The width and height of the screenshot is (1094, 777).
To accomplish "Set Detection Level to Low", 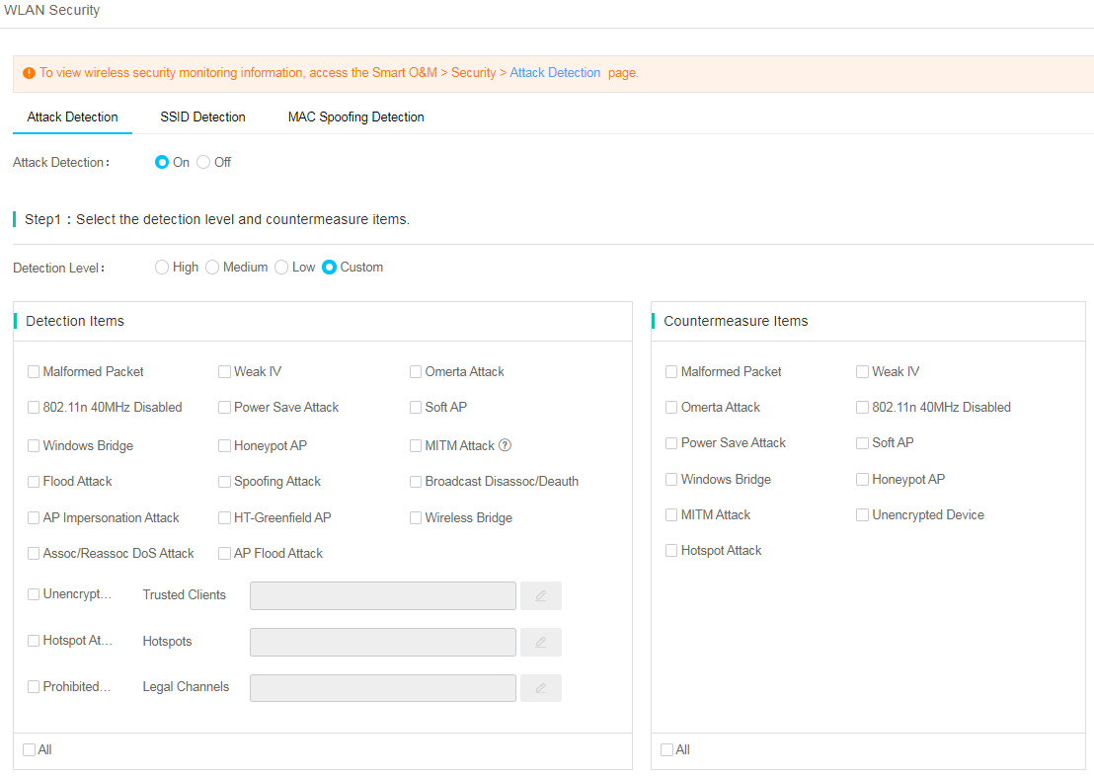I will point(281,268).
